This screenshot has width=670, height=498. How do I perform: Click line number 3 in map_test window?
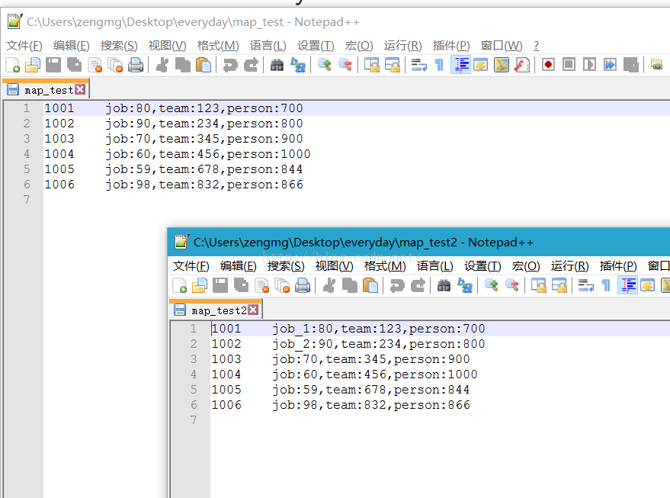click(x=27, y=139)
